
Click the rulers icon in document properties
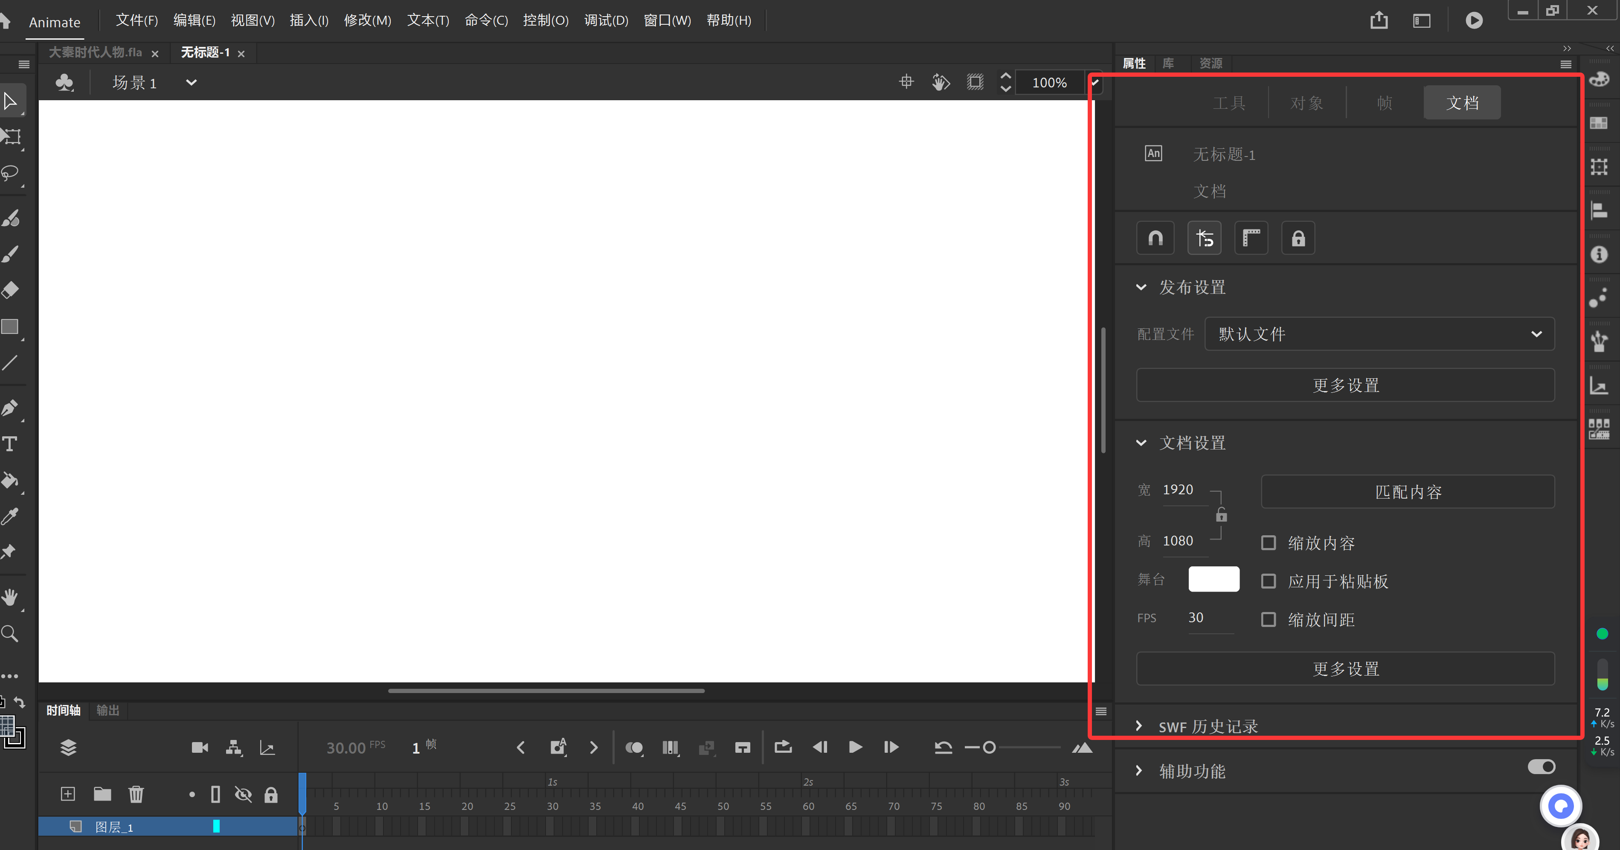1251,238
